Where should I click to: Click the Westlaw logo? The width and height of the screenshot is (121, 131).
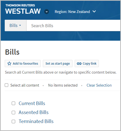[23, 11]
